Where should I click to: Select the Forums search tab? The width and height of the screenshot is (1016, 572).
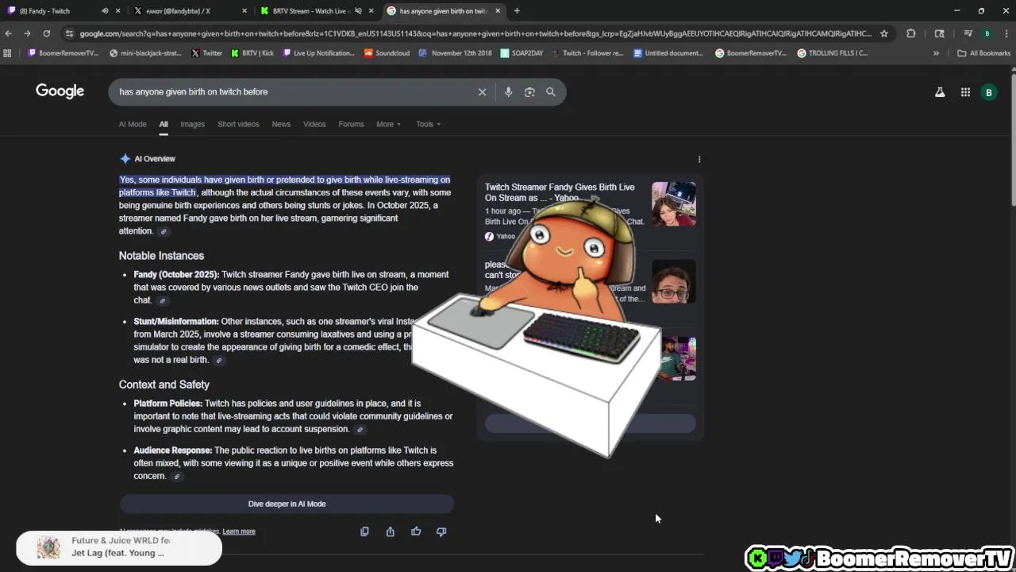click(351, 124)
